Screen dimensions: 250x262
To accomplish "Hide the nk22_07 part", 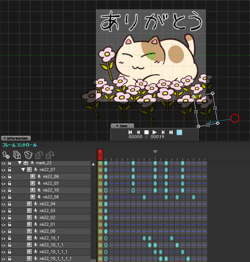I will 3,170.
